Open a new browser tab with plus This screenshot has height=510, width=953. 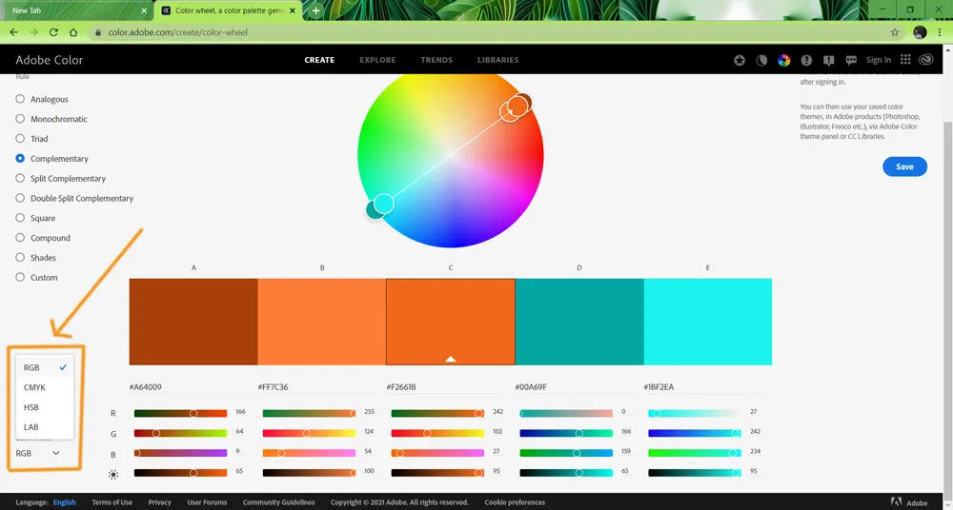pos(316,10)
